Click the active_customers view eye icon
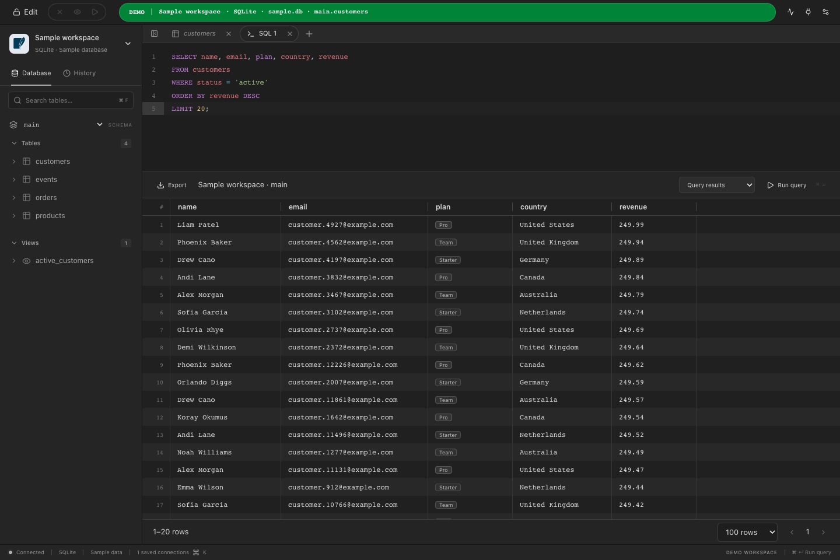 click(26, 261)
